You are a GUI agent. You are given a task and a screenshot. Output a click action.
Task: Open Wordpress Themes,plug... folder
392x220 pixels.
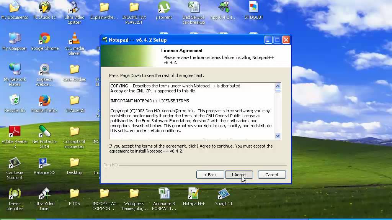[134, 199]
